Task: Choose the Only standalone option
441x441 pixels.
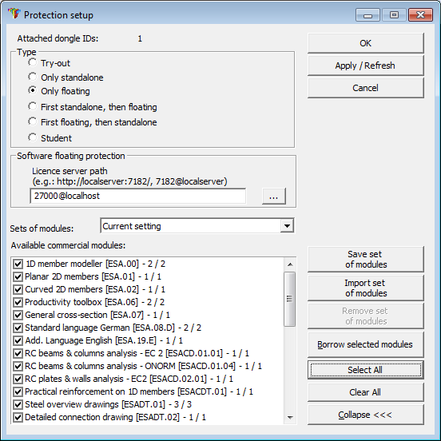Action: tap(33, 77)
